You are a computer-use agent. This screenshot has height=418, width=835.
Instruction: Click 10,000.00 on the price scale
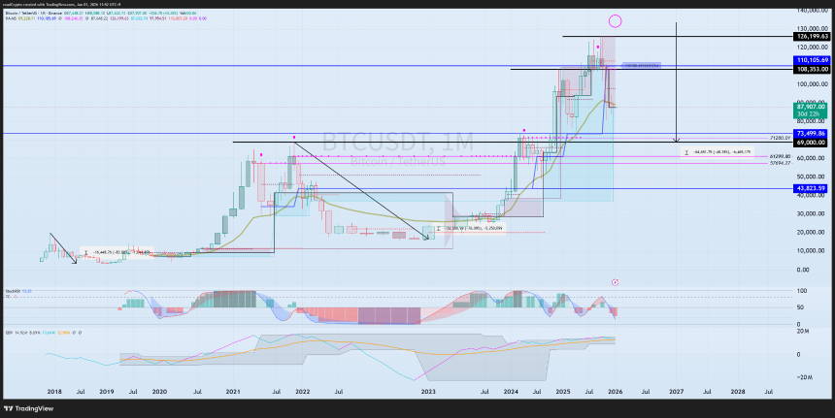click(x=812, y=251)
